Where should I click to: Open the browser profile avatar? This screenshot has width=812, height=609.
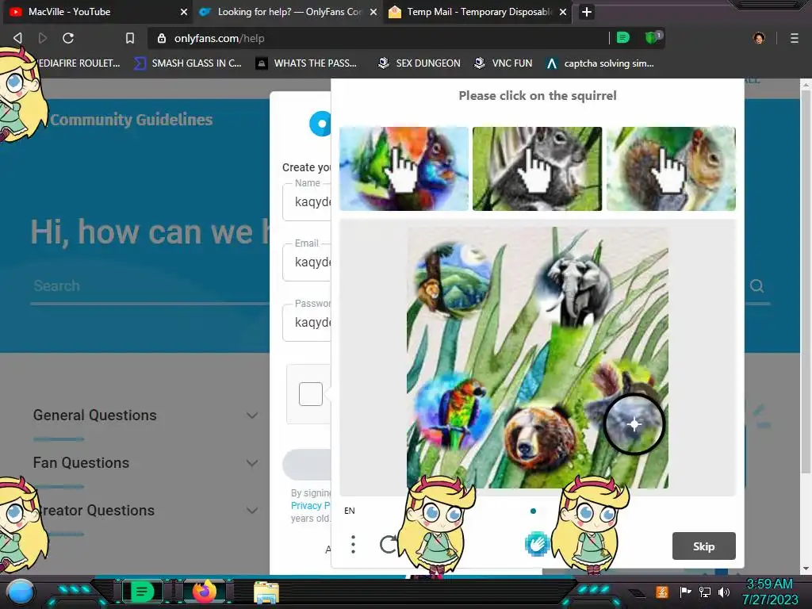click(x=759, y=38)
